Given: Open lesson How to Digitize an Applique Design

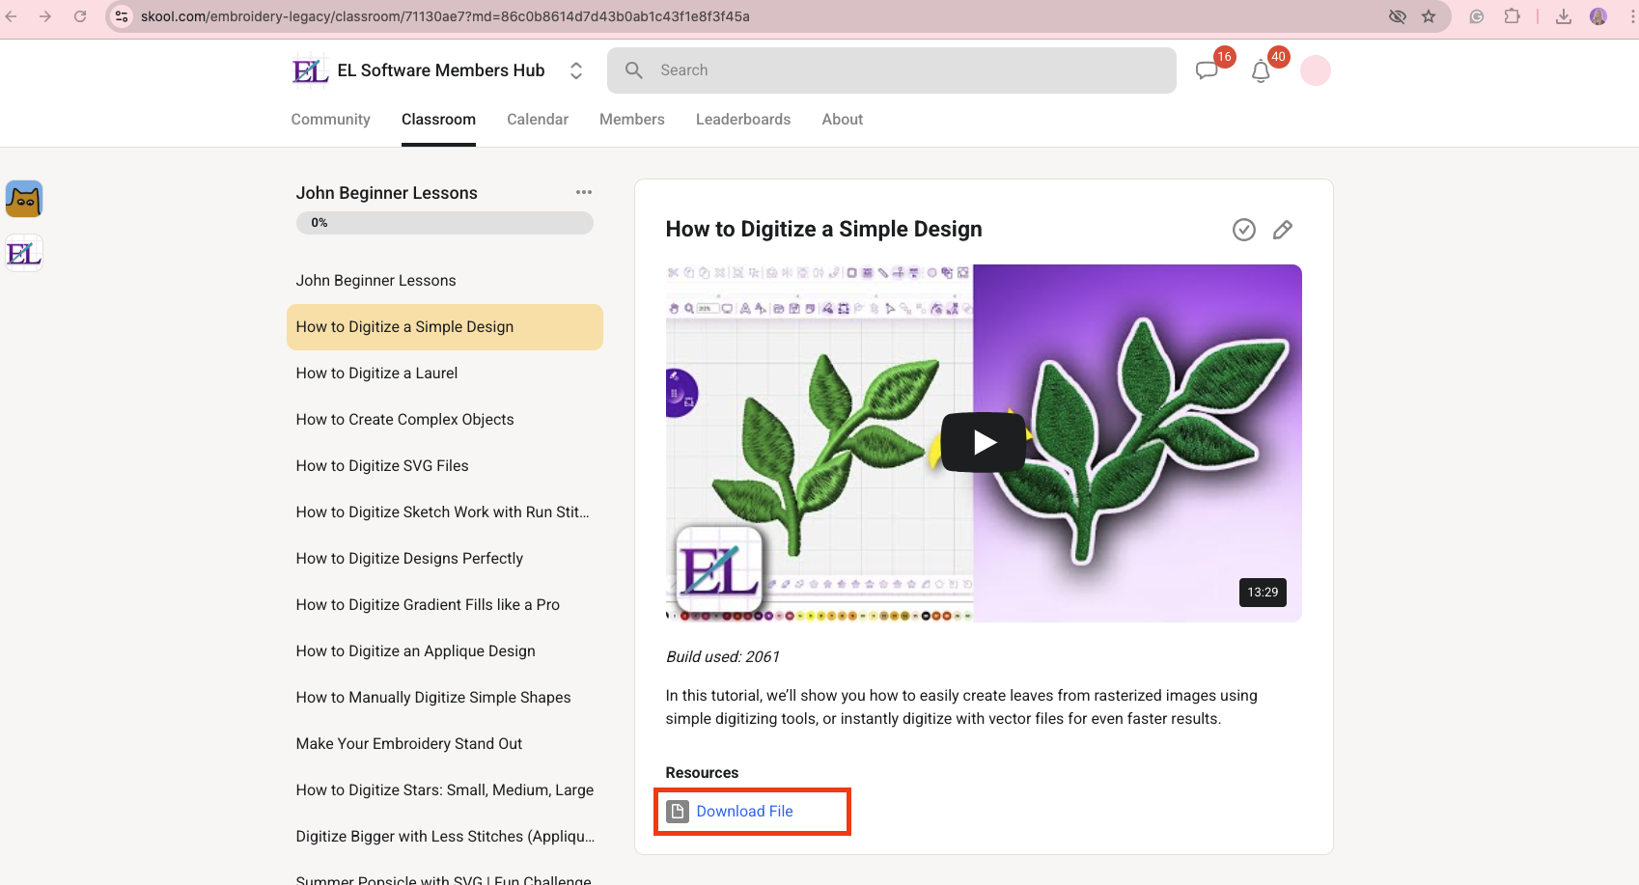Looking at the screenshot, I should pyautogui.click(x=445, y=651).
